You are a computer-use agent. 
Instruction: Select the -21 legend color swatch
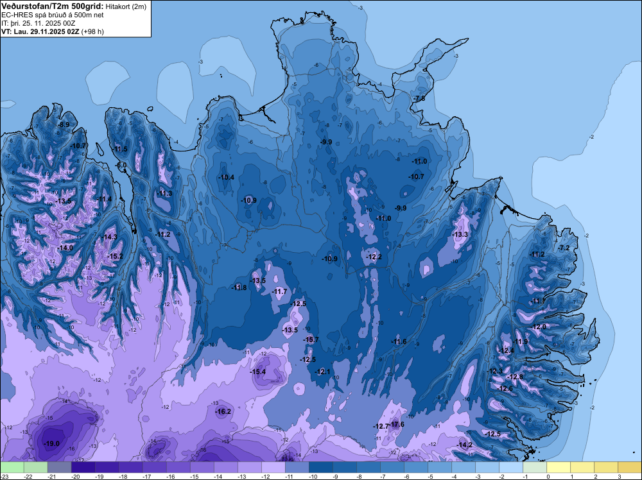click(x=60, y=467)
